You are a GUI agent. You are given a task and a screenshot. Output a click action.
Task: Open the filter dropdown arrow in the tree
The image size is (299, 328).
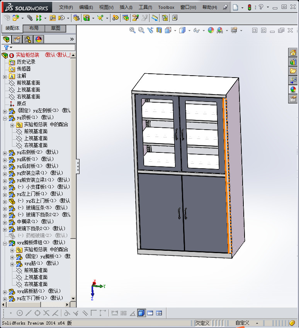tap(11, 47)
